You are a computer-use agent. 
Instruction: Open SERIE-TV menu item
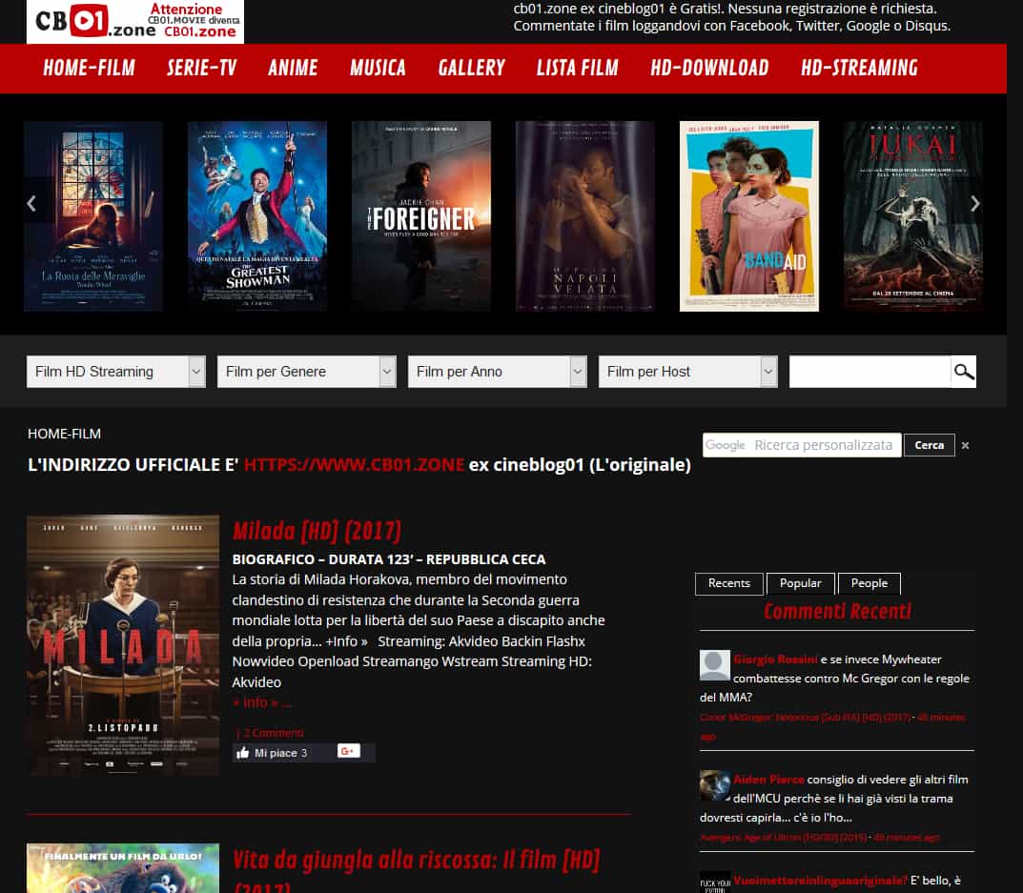(201, 68)
